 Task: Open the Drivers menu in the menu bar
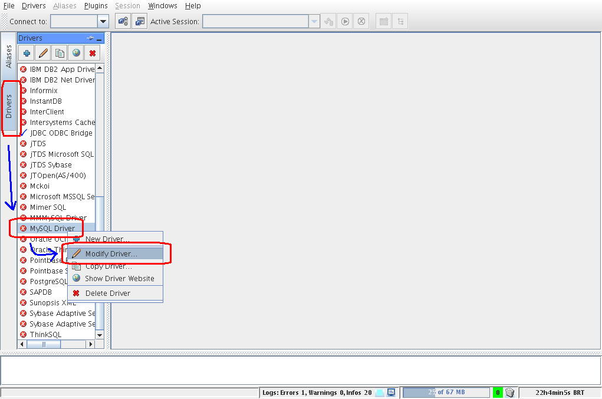coord(34,6)
